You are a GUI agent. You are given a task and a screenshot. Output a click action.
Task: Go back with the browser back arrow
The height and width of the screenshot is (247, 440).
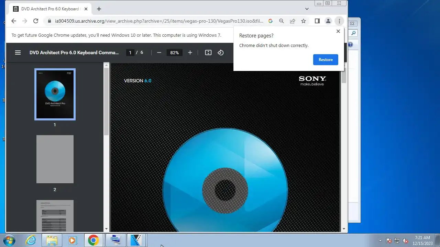point(13,21)
